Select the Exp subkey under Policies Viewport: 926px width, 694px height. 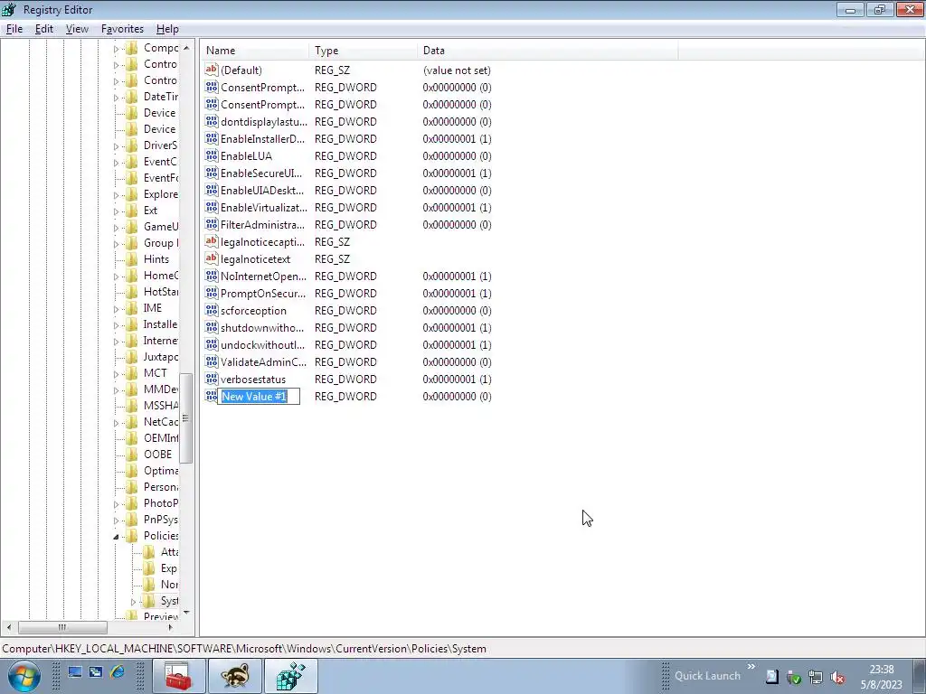[x=168, y=568]
